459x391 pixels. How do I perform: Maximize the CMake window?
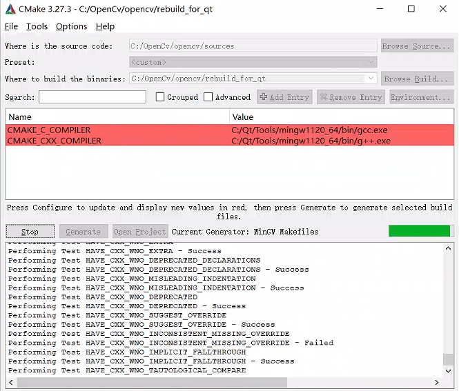pyautogui.click(x=411, y=9)
